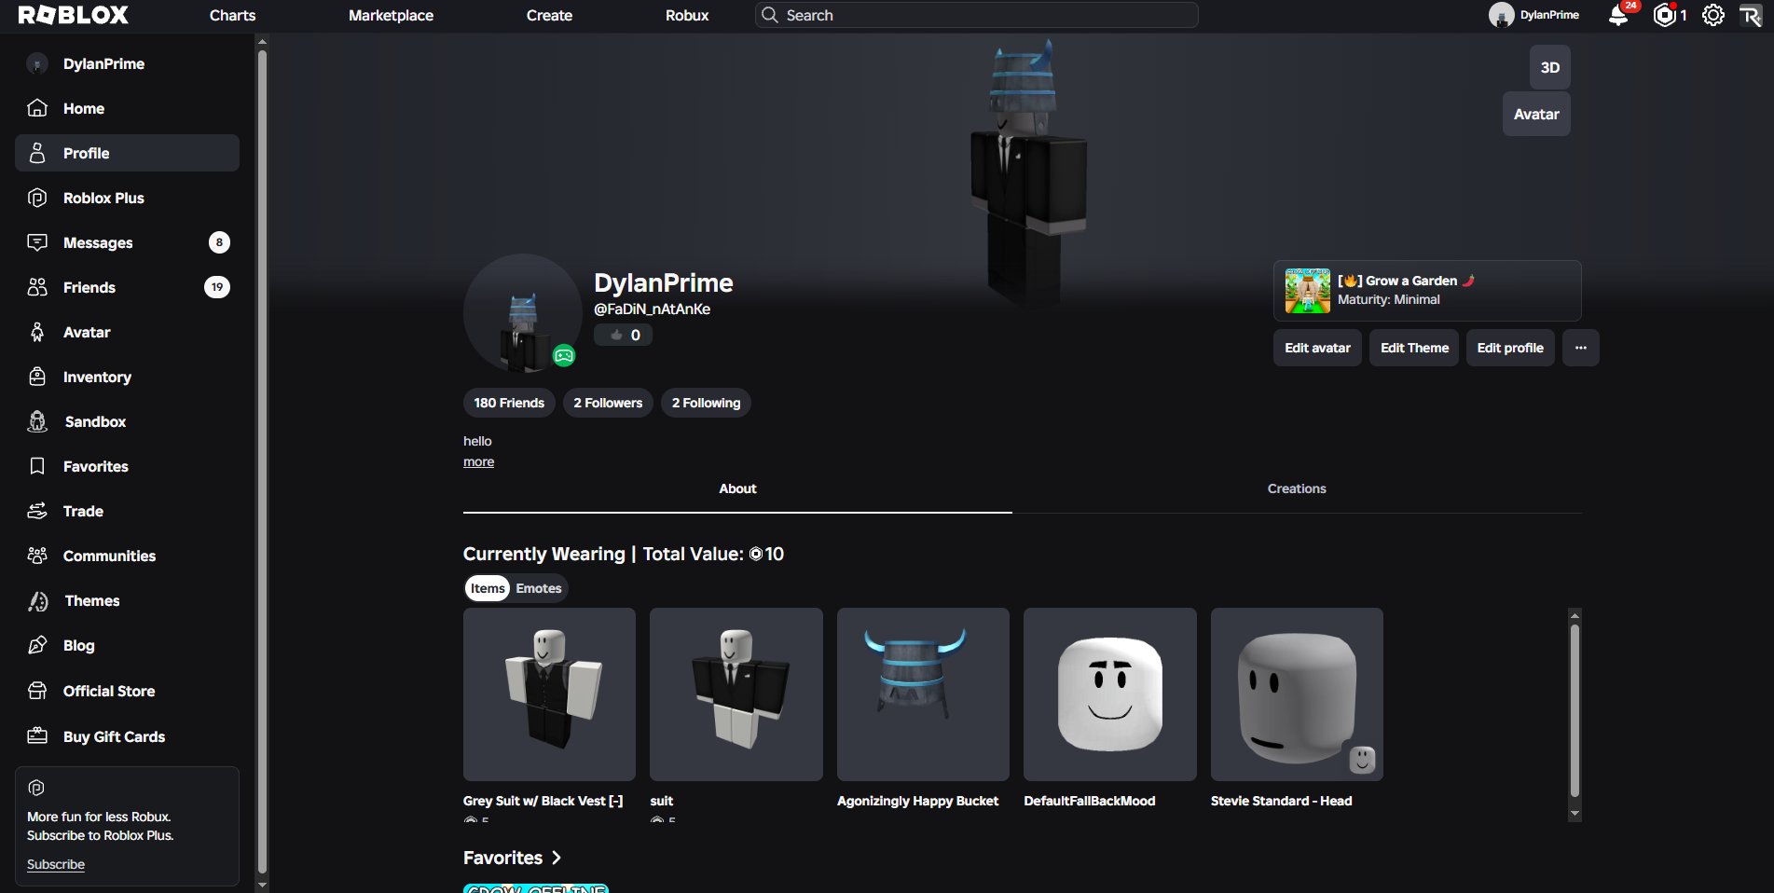Screen dimensions: 1774x893
Task: Click the Edit profile button
Action: pyautogui.click(x=1510, y=348)
